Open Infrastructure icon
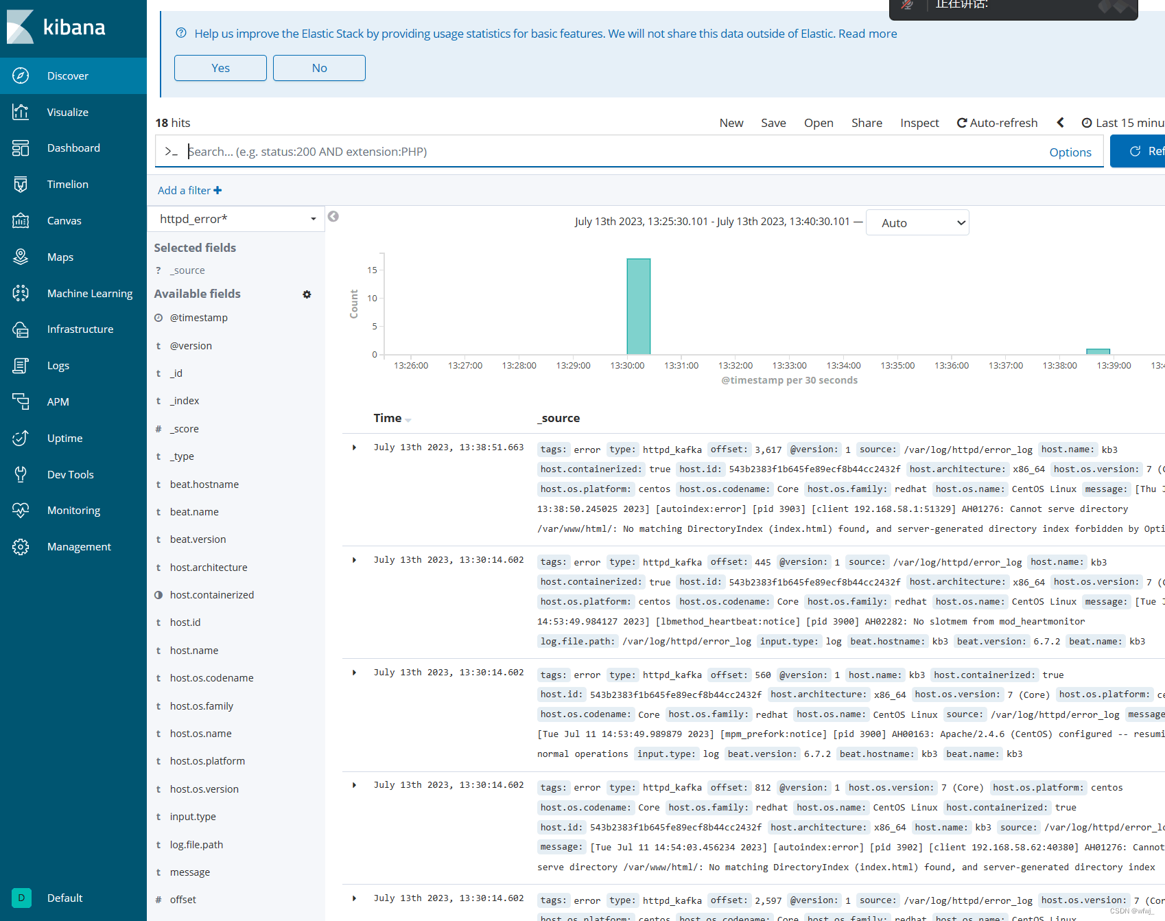Viewport: 1165px width, 921px height. click(21, 329)
